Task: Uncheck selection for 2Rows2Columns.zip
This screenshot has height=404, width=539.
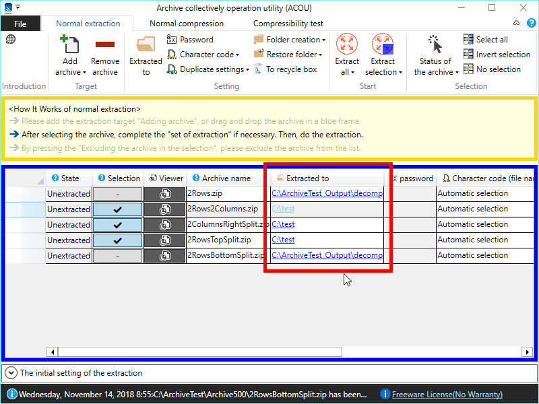Action: coord(117,209)
